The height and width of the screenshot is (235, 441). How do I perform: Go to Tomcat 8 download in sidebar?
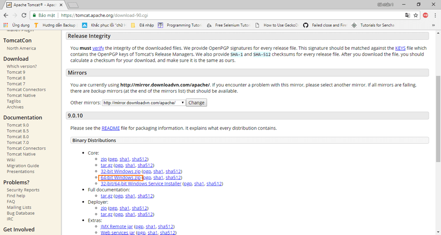click(16, 78)
